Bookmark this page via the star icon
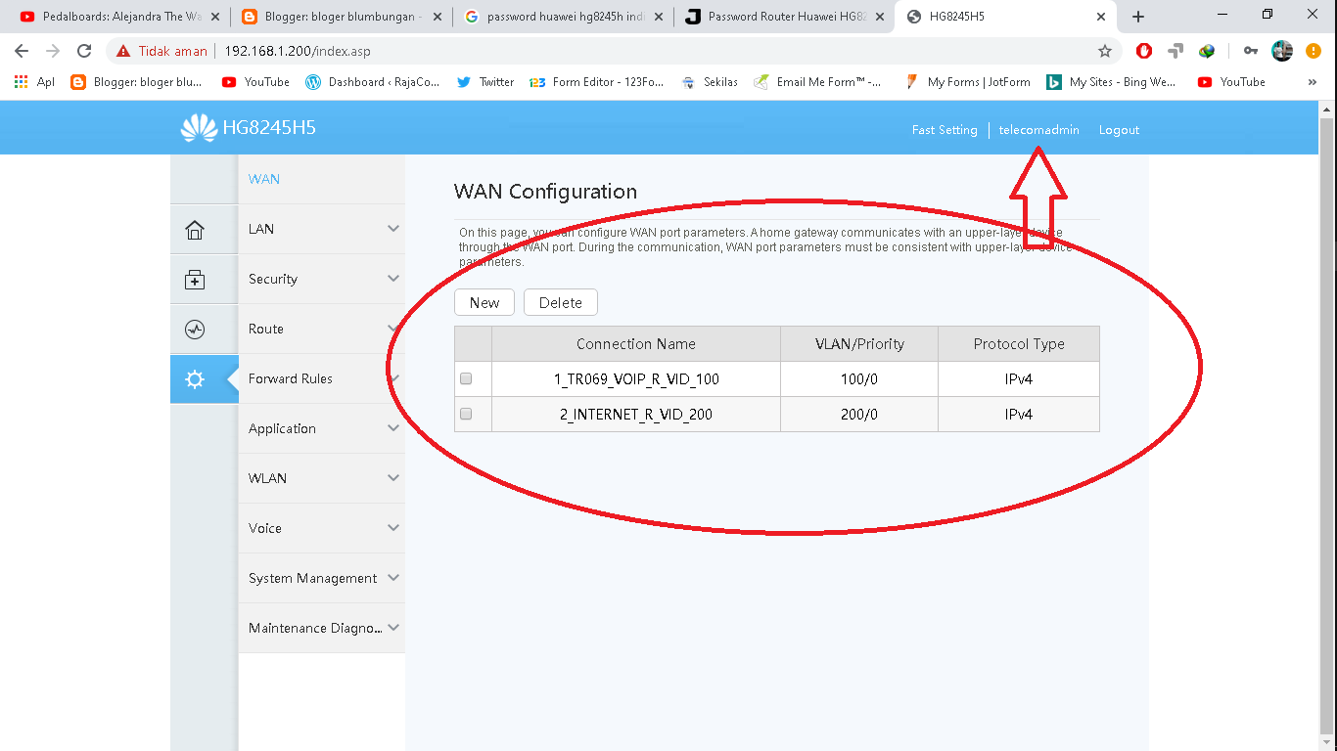 click(x=1105, y=50)
